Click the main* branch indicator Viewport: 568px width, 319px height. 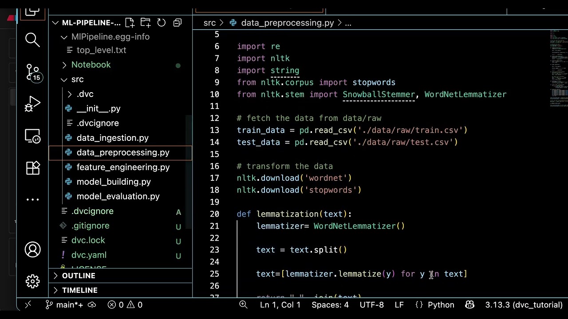64,304
